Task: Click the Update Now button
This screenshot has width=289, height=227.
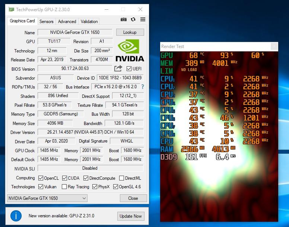Action: [131, 216]
